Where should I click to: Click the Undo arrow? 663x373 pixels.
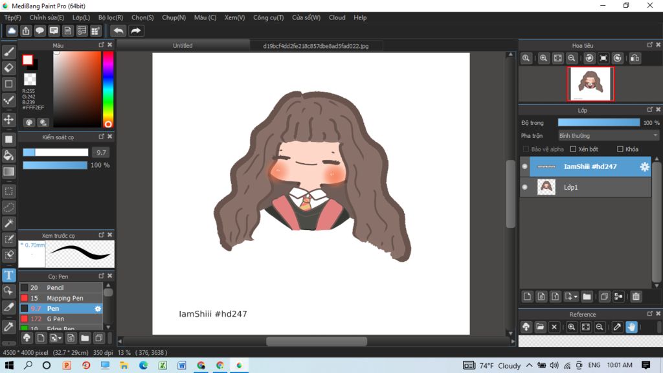click(x=118, y=31)
